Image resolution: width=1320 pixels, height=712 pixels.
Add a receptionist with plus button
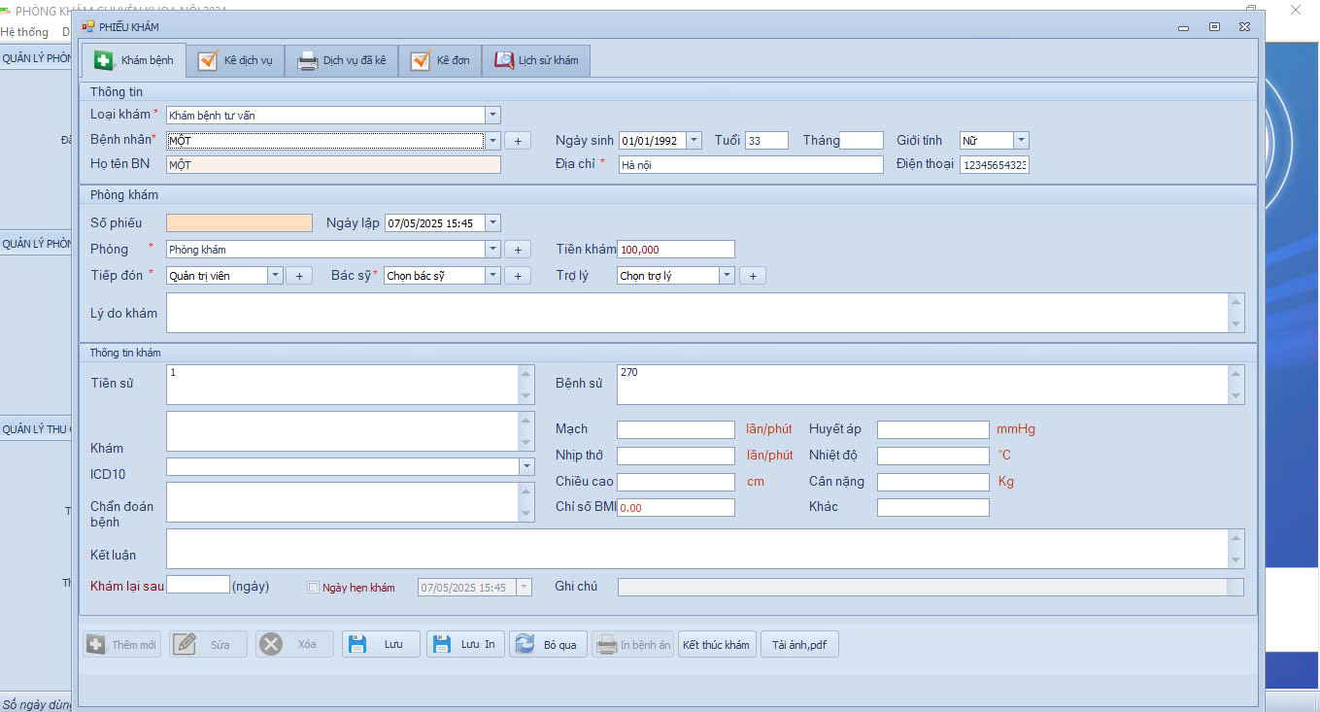[x=299, y=276]
